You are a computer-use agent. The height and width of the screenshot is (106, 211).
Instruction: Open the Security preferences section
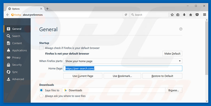pyautogui.click(x=17, y=65)
